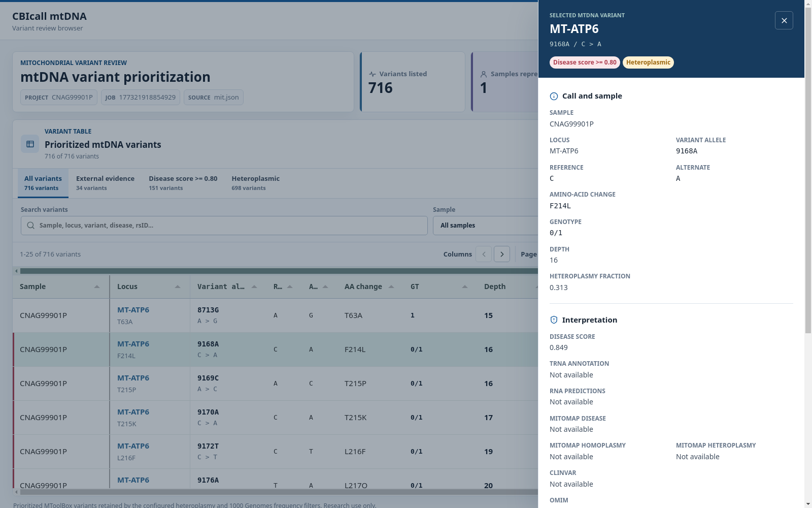Click variant allele 9168A in panel
This screenshot has height=508, width=812.
687,151
